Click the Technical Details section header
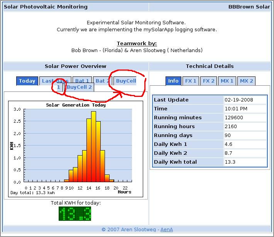This screenshot has width=274, height=237. click(x=210, y=66)
